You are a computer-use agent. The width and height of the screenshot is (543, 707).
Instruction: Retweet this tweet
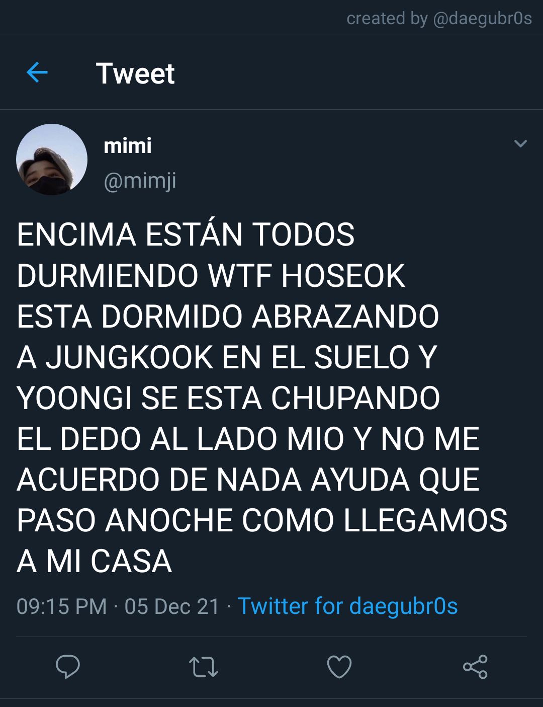[204, 667]
